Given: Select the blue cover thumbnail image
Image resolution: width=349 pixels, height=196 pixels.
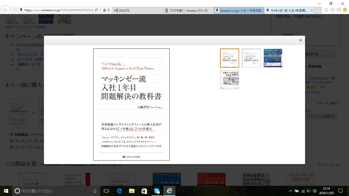Looking at the screenshot, I should pos(273,58).
